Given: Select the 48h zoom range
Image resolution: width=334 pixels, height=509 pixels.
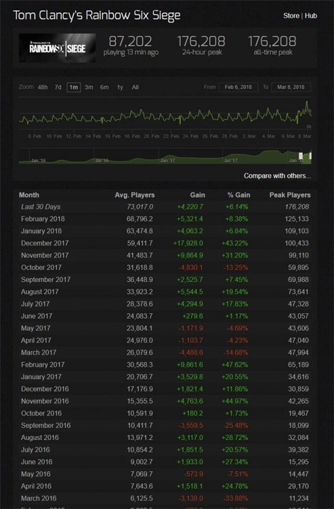Looking at the screenshot, I should coord(43,88).
